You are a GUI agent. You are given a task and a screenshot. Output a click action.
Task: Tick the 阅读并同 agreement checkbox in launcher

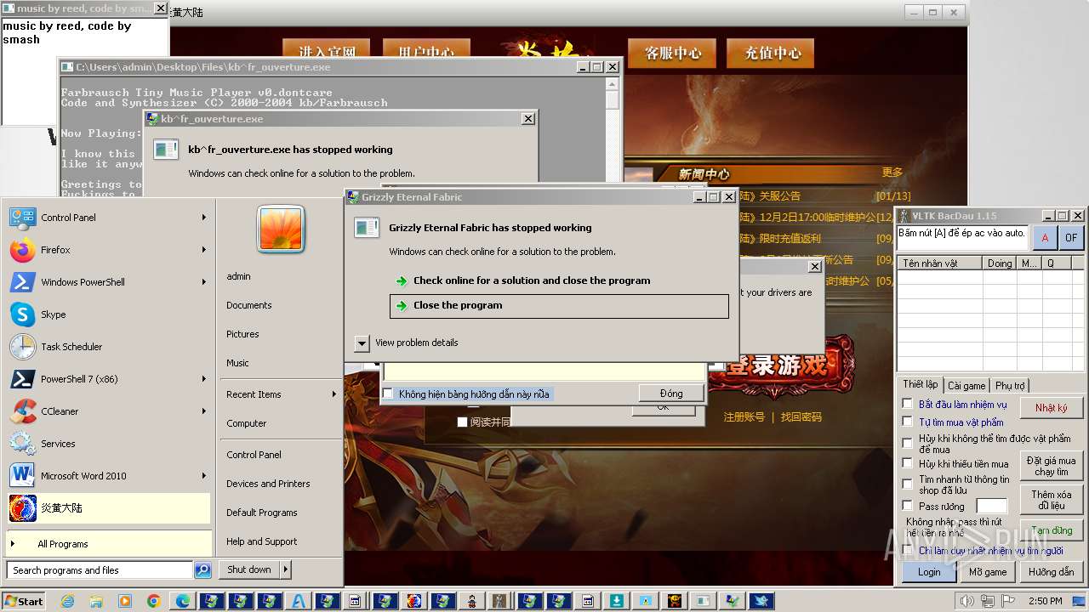click(462, 422)
